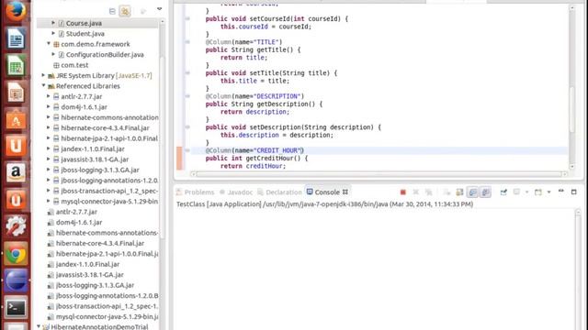Launch Google Chrome from the dock
The image size is (588, 330).
[16, 254]
